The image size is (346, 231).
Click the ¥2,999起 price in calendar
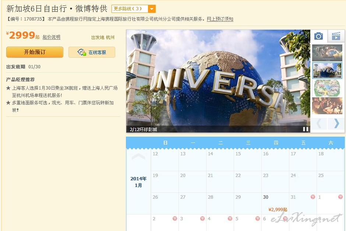click(278, 210)
